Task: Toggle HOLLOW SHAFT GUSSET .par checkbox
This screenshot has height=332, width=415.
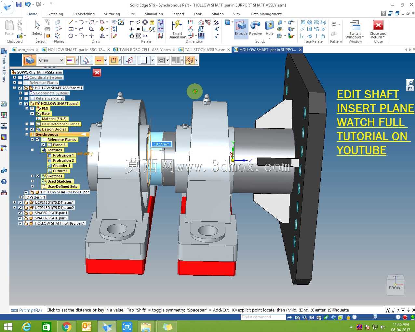Action: (26, 192)
